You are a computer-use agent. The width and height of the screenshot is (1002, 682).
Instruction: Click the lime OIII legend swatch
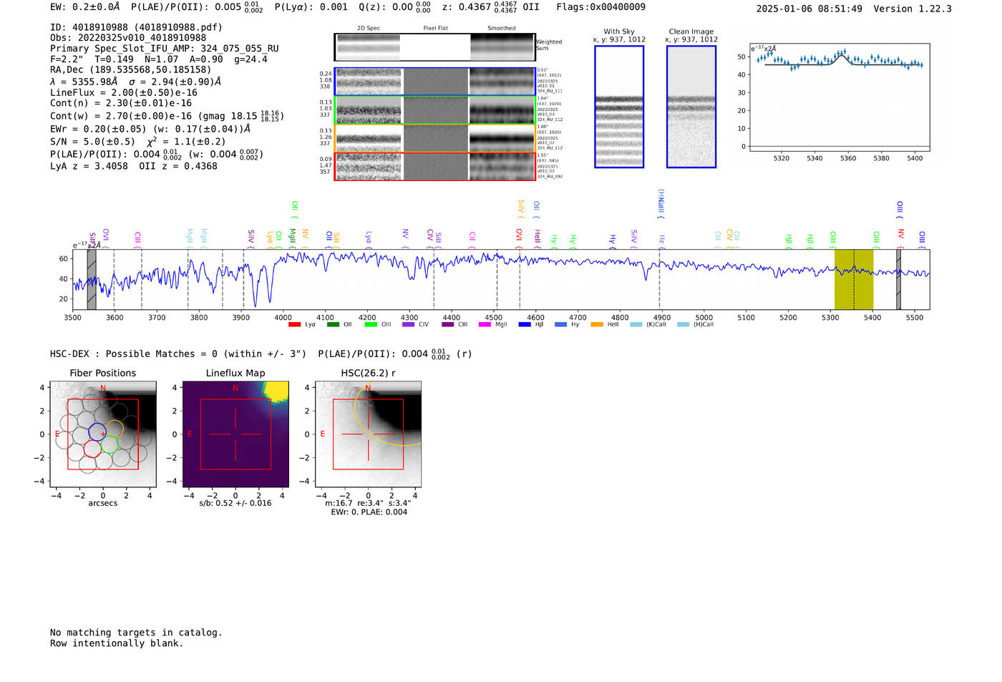371,325
